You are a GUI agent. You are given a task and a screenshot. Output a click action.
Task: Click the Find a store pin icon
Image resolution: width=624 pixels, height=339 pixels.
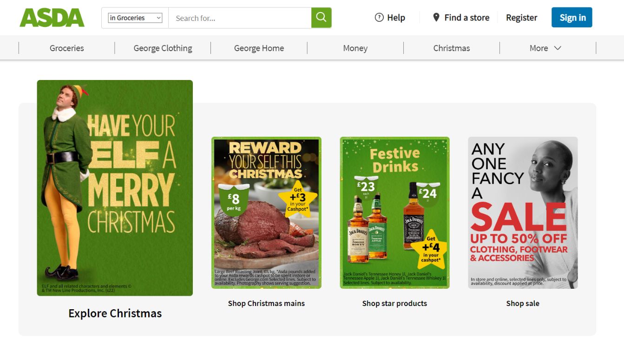(x=436, y=18)
